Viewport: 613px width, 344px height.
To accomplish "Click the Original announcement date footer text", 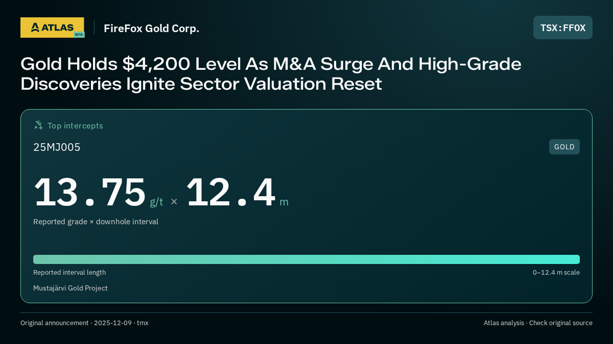I will [x=84, y=323].
